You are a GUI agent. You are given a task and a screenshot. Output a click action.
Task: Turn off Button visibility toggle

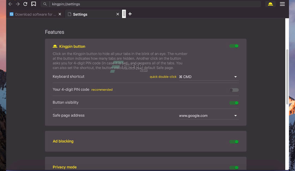pos(234,103)
